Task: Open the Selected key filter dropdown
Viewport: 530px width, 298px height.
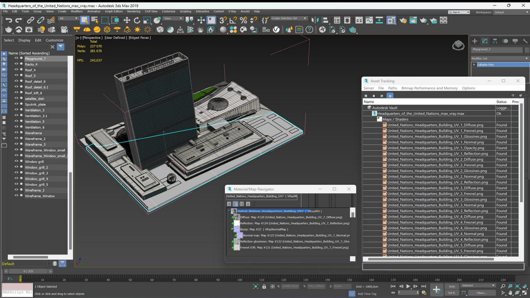Action: click(x=478, y=286)
